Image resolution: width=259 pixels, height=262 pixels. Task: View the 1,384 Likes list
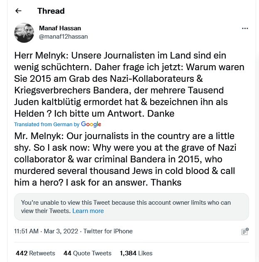136,253
